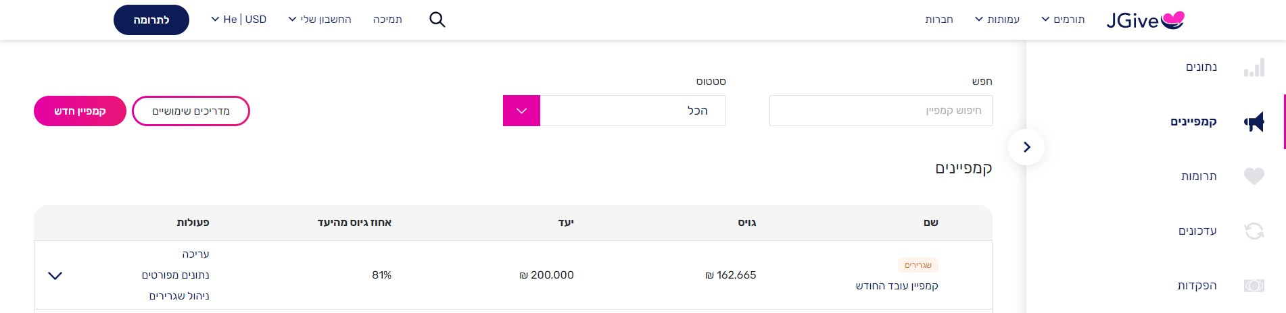Open the עמותות menu in top navigation
1286x313 pixels.
click(x=997, y=20)
